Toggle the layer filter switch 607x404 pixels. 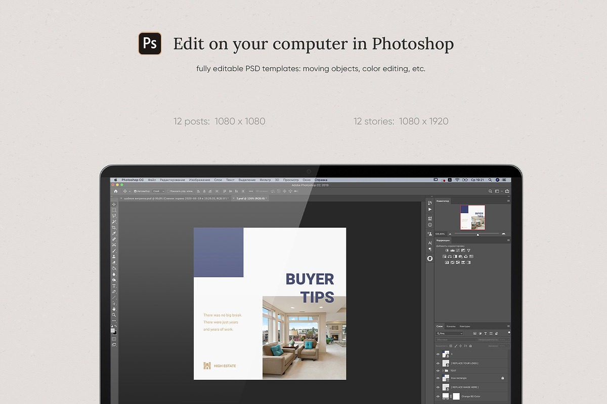pos(509,333)
